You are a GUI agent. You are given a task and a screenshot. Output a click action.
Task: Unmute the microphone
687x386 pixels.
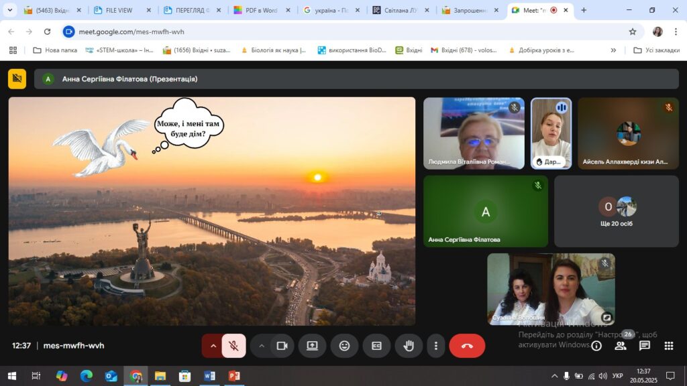click(x=233, y=346)
